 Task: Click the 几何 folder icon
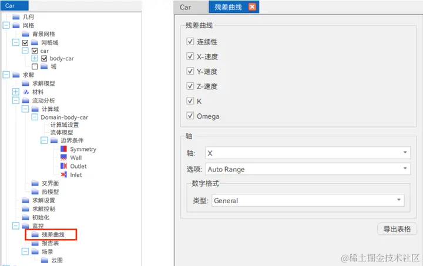click(16, 17)
